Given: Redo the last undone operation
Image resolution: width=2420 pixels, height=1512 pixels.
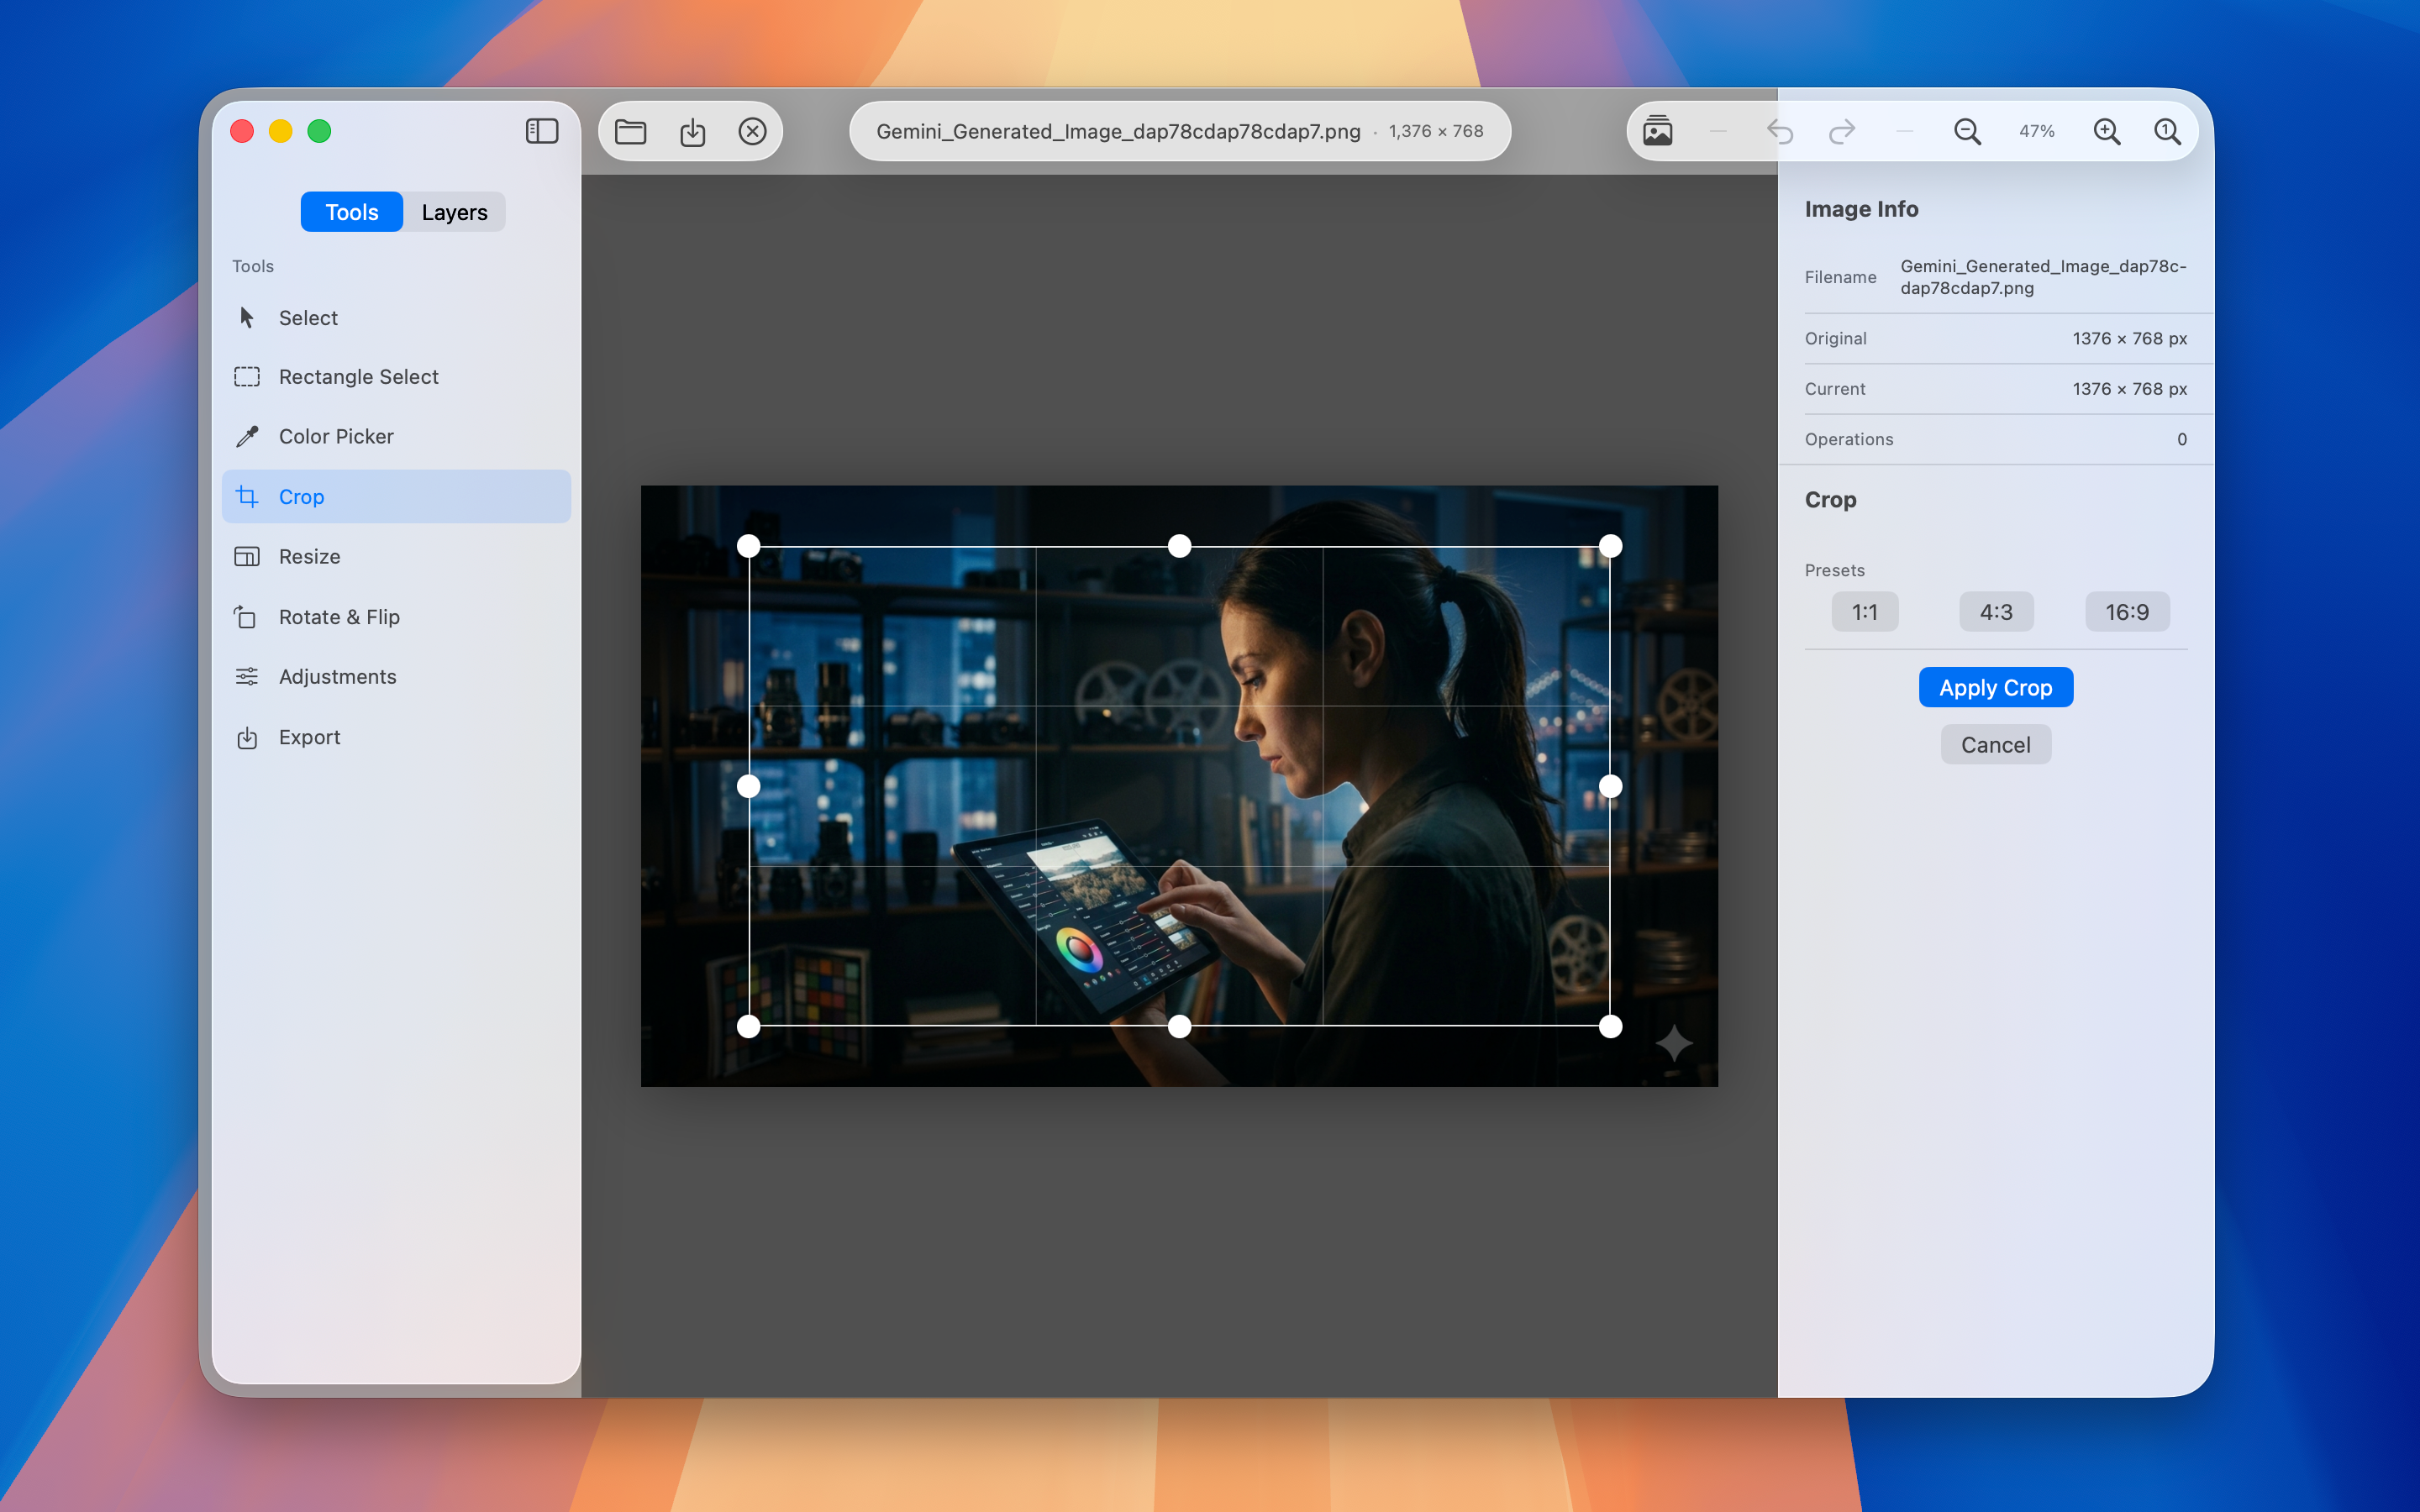Looking at the screenshot, I should point(1841,131).
